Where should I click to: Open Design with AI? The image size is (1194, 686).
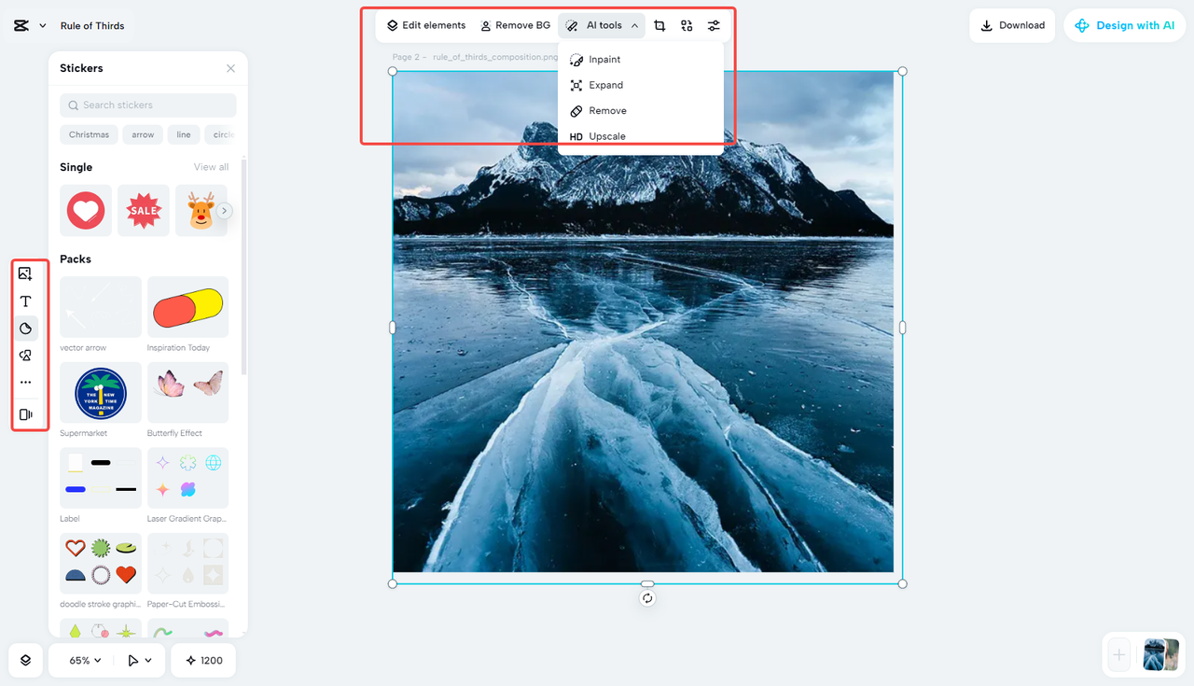coord(1124,25)
